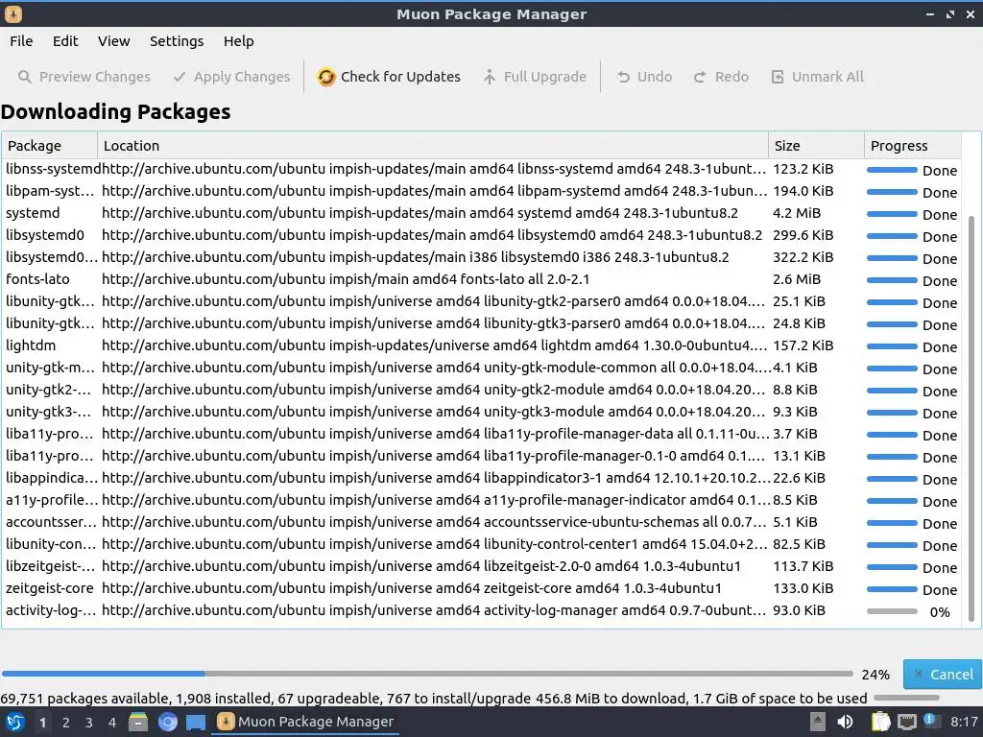This screenshot has height=737, width=983.
Task: Click the Unmark All label
Action: point(827,77)
